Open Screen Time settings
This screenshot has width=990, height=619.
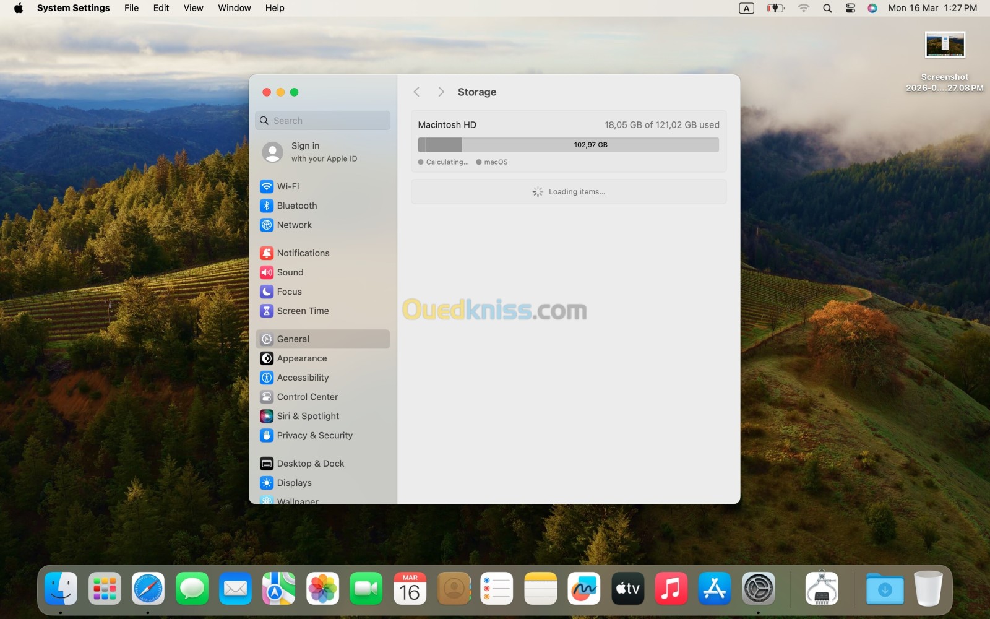(x=322, y=311)
